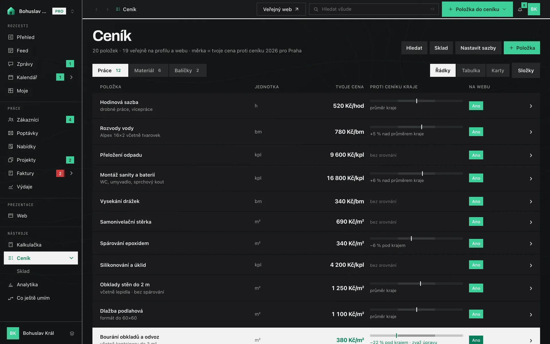This screenshot has width=550, height=344.
Task: Expand the workspace switcher next to PRO
Action: coord(72,11)
